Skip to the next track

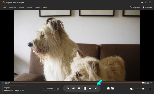coord(95,88)
